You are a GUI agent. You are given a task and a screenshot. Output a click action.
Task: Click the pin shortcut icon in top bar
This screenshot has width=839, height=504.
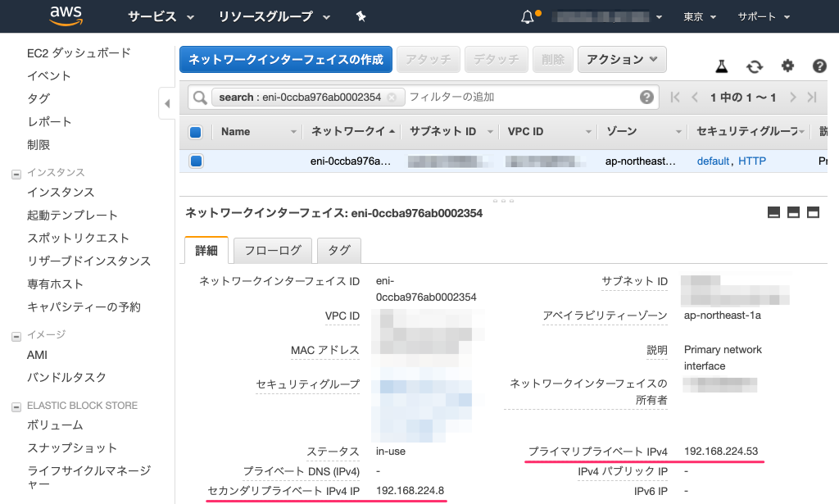click(x=361, y=16)
